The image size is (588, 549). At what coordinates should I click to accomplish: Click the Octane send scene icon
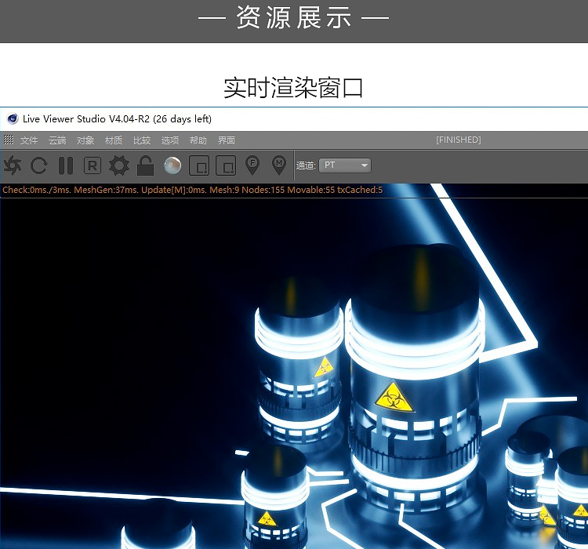(x=13, y=165)
